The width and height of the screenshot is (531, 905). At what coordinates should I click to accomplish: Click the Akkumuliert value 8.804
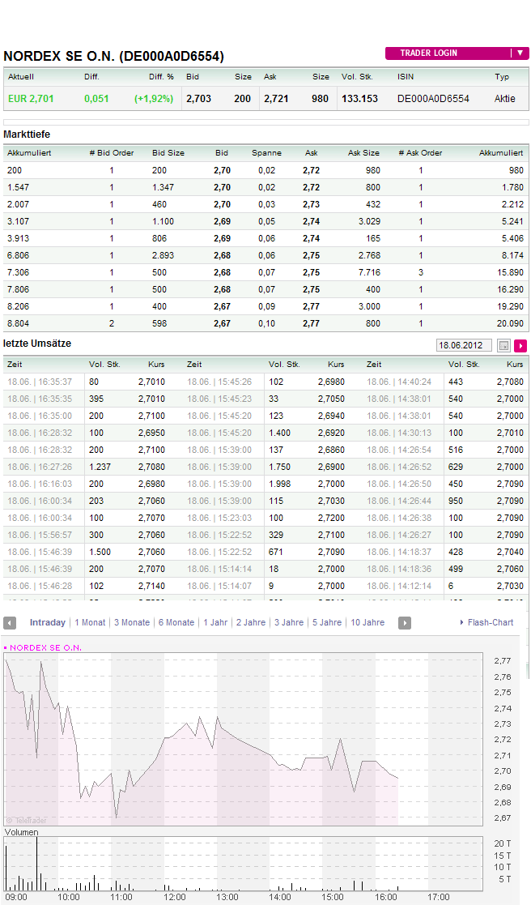point(18,324)
